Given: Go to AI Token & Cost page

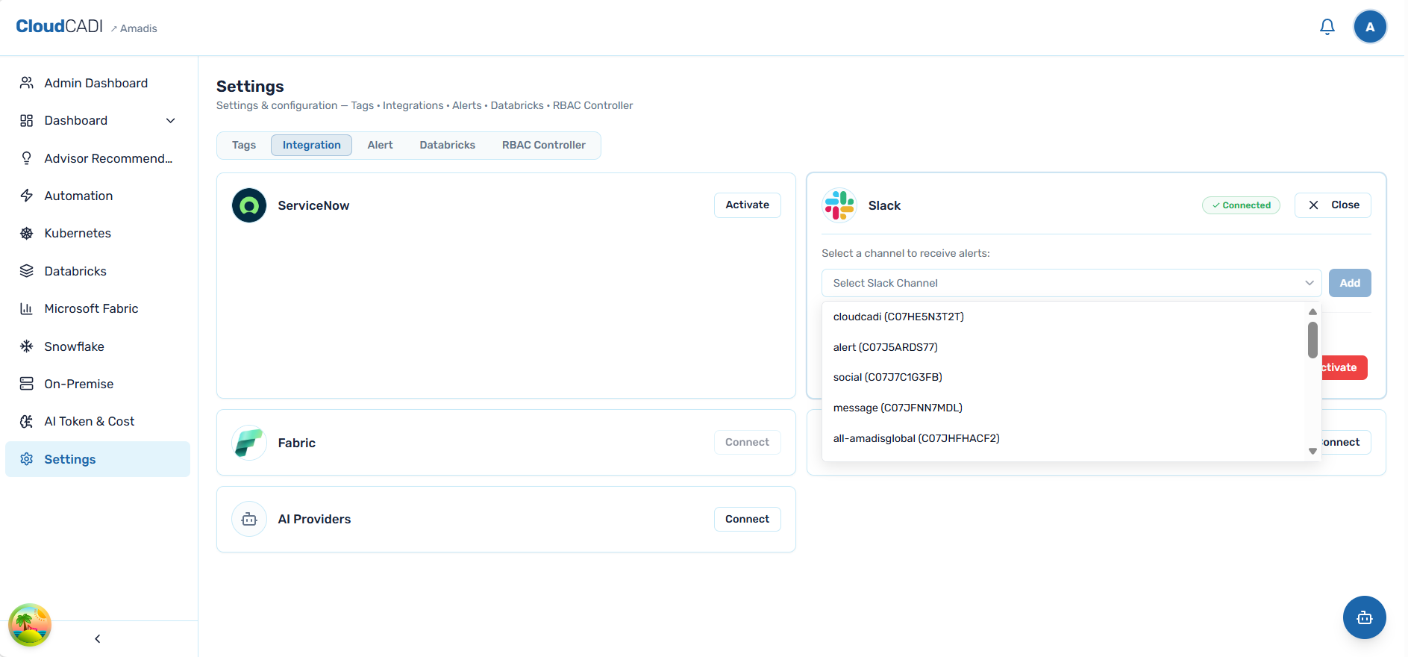Looking at the screenshot, I should 98,421.
